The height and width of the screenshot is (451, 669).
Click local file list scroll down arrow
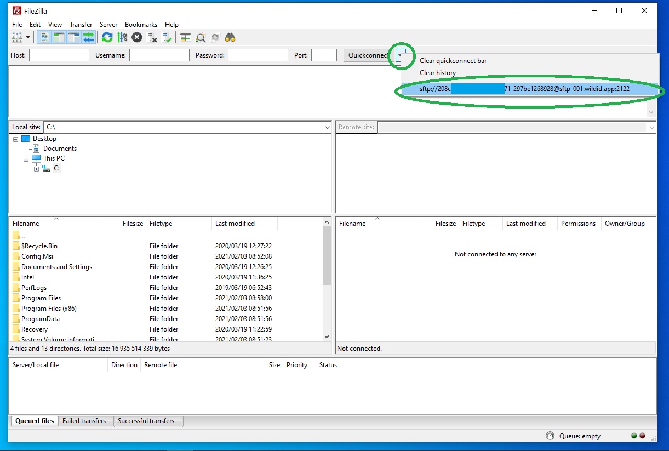click(x=327, y=337)
